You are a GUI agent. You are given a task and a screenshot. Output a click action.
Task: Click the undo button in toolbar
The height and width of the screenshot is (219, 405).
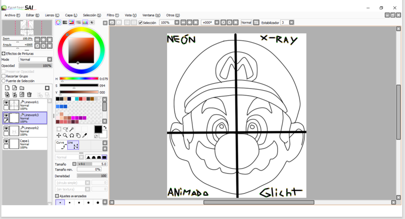click(112, 22)
